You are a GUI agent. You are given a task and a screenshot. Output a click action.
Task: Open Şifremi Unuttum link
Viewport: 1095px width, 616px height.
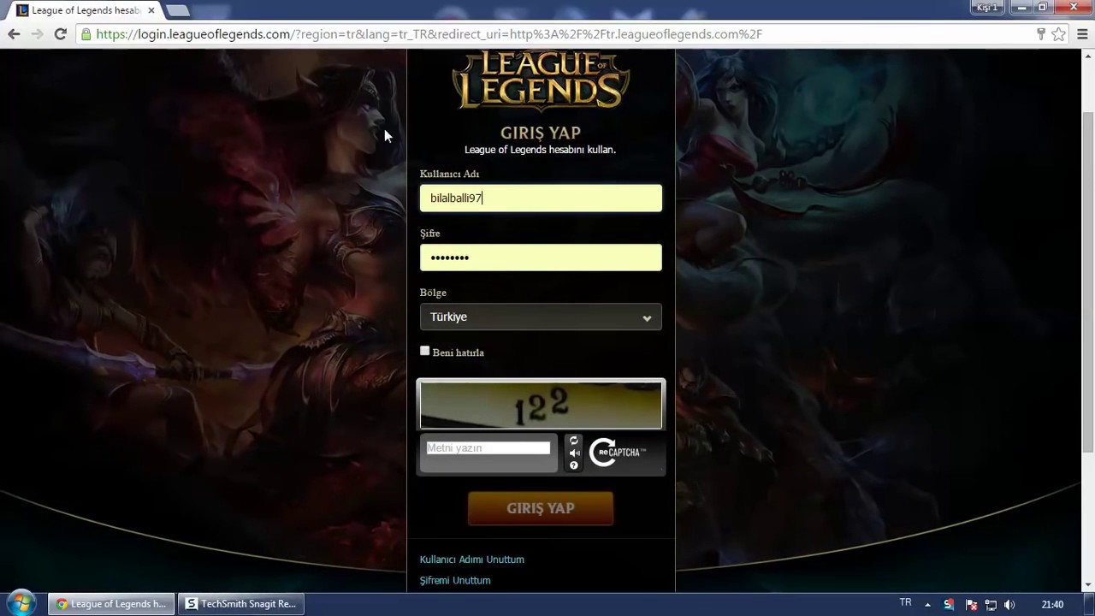[454, 580]
